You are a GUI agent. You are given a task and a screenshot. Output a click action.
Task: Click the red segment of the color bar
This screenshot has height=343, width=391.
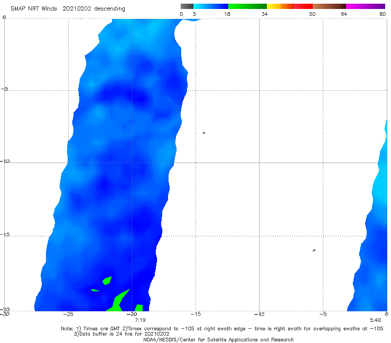[x=303, y=6]
